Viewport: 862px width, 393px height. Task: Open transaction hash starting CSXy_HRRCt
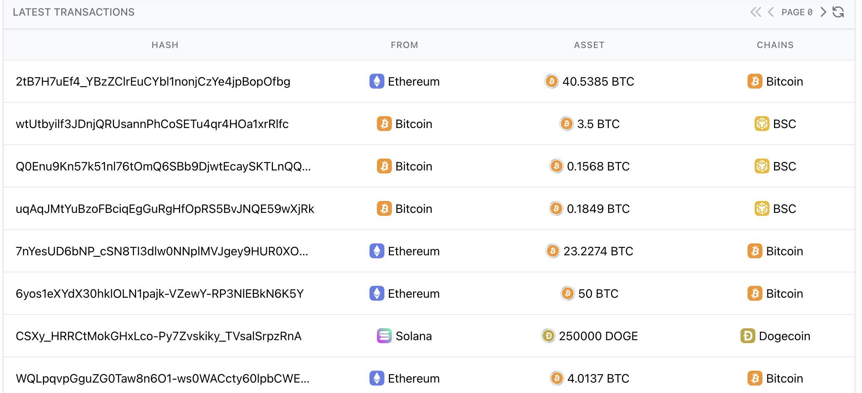(158, 336)
